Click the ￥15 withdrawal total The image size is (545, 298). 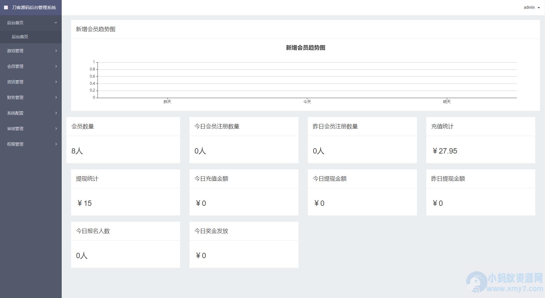point(84,203)
